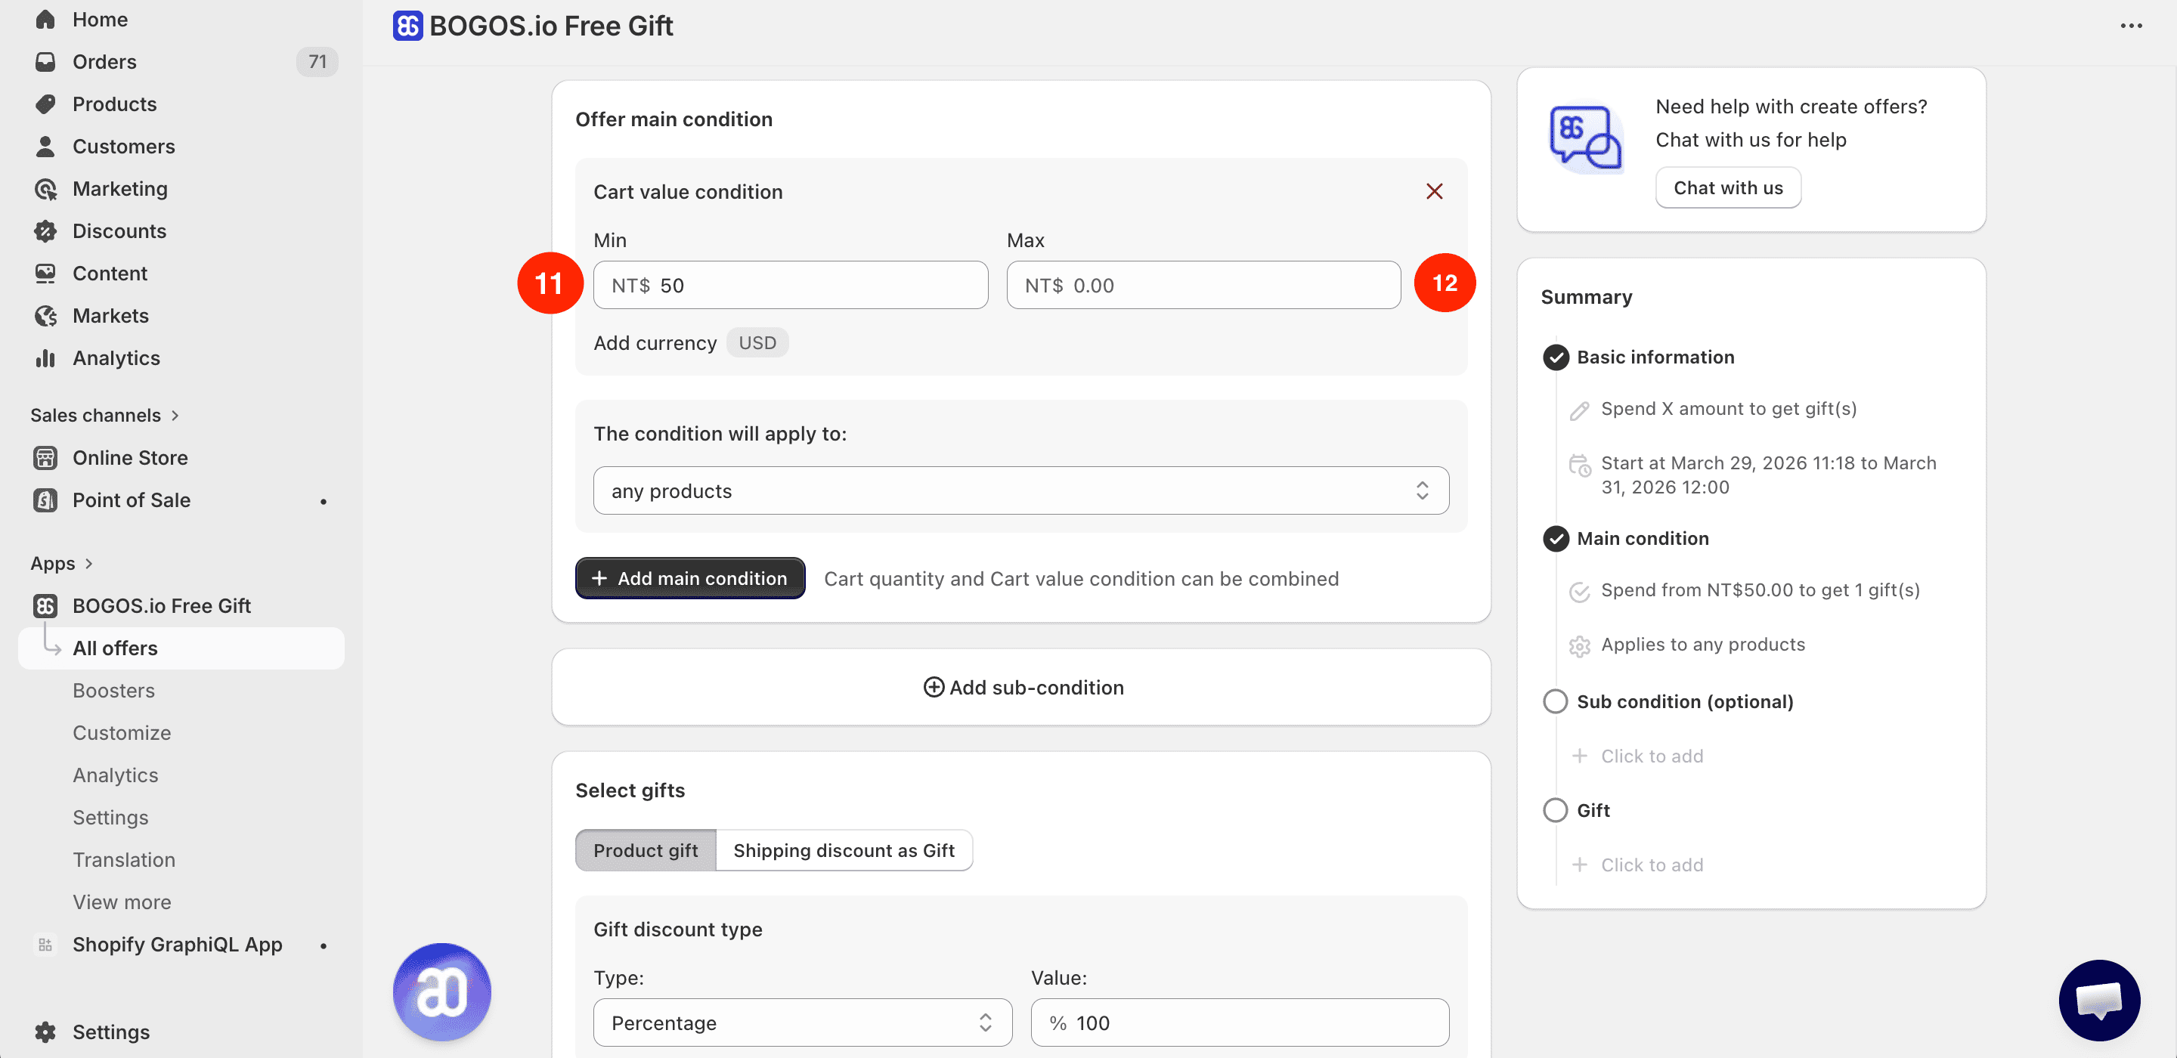Click the pencil icon beside Spend X amount
This screenshot has height=1058, width=2177.
point(1578,410)
